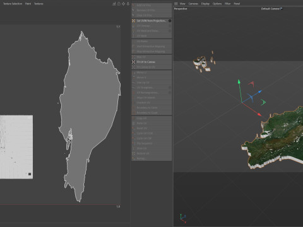Click the bar-shaped icon in UV editor header
Viewport: 303px width, 227px height.
(114, 4)
